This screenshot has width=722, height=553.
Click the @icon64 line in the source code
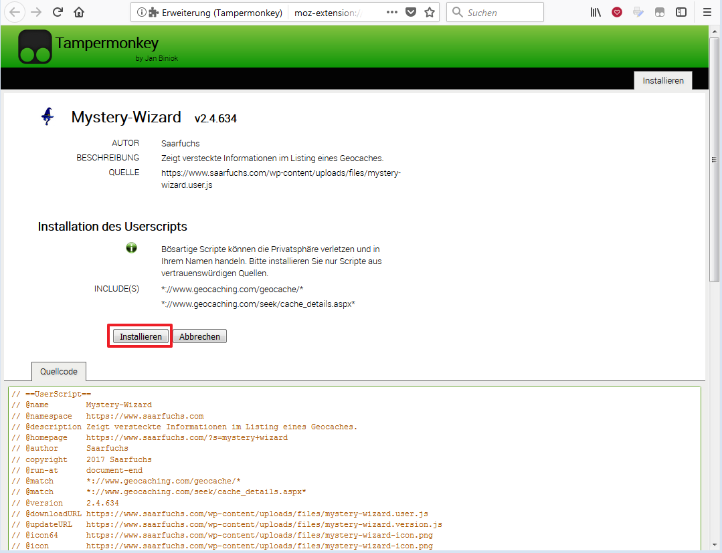tap(222, 535)
